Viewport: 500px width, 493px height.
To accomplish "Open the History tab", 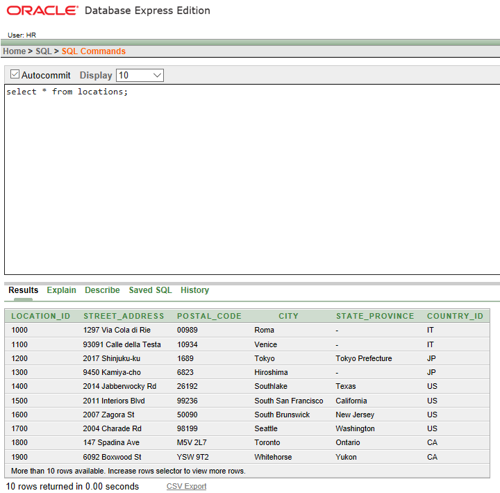I will (x=194, y=290).
